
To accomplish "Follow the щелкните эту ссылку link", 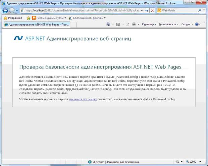I will [x=83, y=99].
